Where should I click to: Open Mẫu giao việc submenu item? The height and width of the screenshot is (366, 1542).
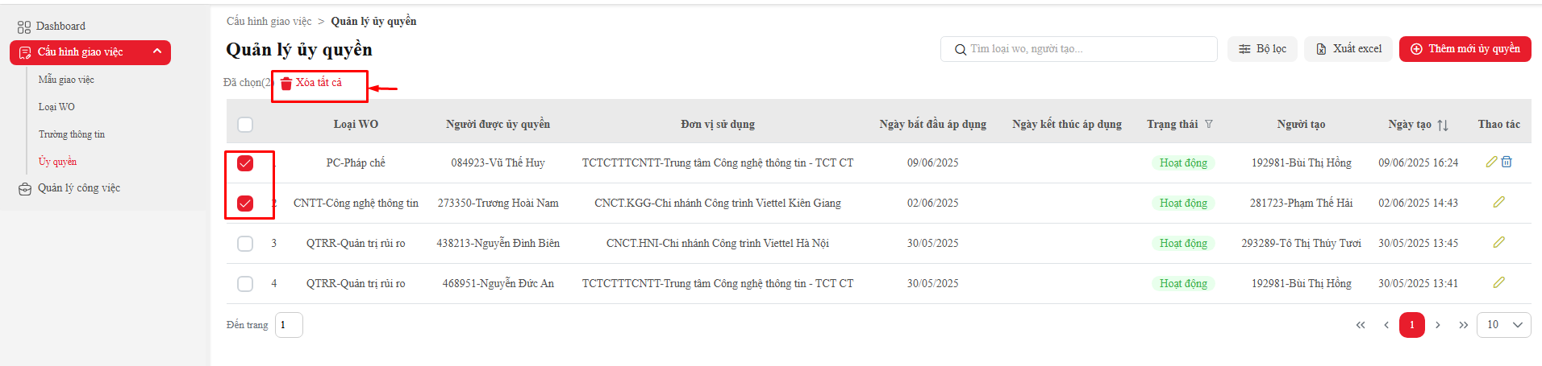coord(66,80)
